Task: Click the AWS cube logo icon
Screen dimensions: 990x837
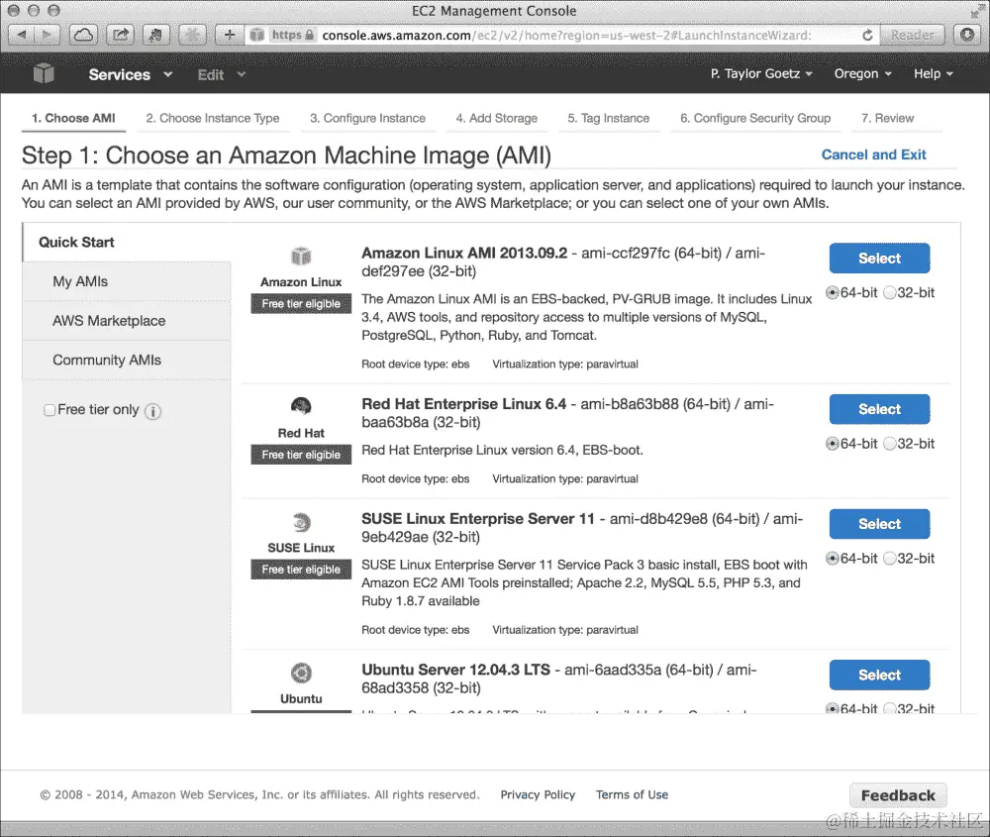Action: pyautogui.click(x=44, y=73)
